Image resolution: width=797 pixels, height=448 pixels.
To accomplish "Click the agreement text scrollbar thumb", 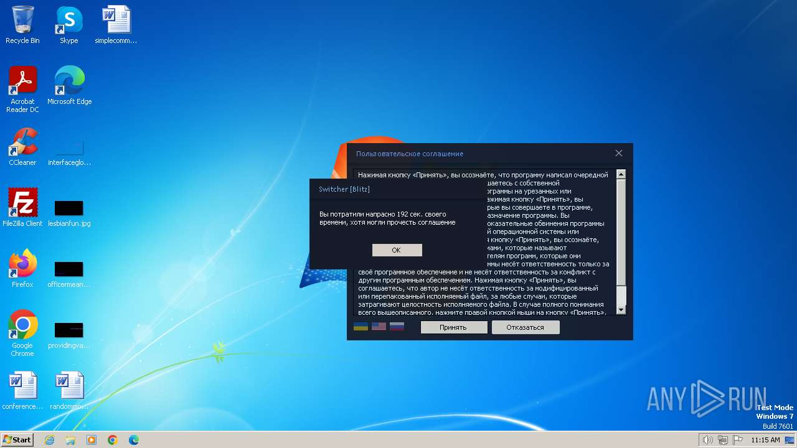I will [621, 234].
